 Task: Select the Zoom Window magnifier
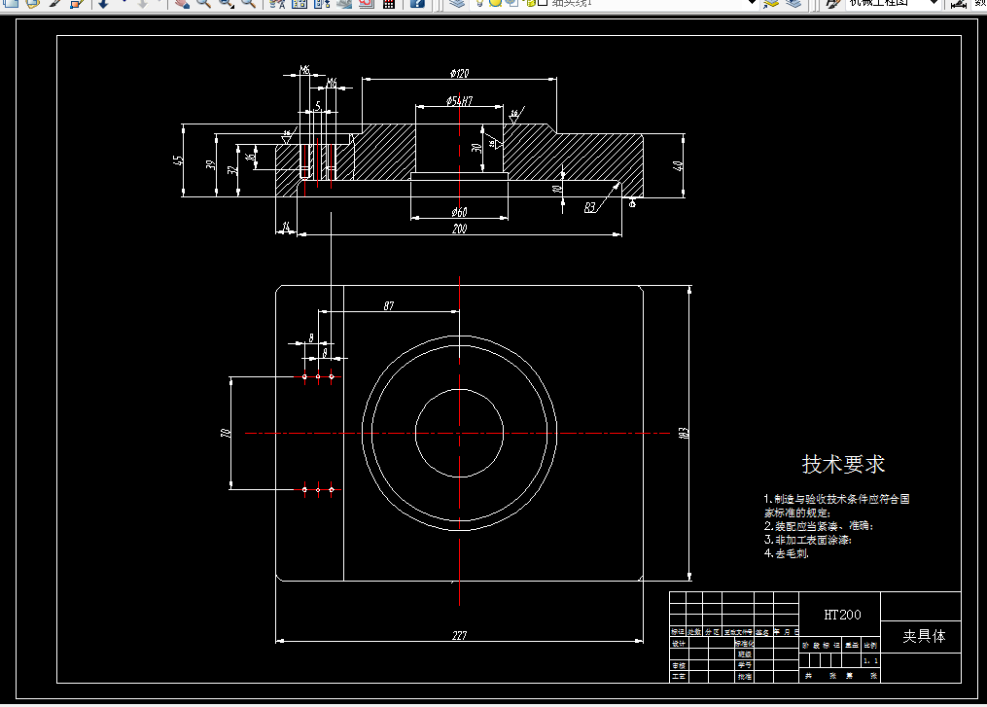pyautogui.click(x=226, y=3)
